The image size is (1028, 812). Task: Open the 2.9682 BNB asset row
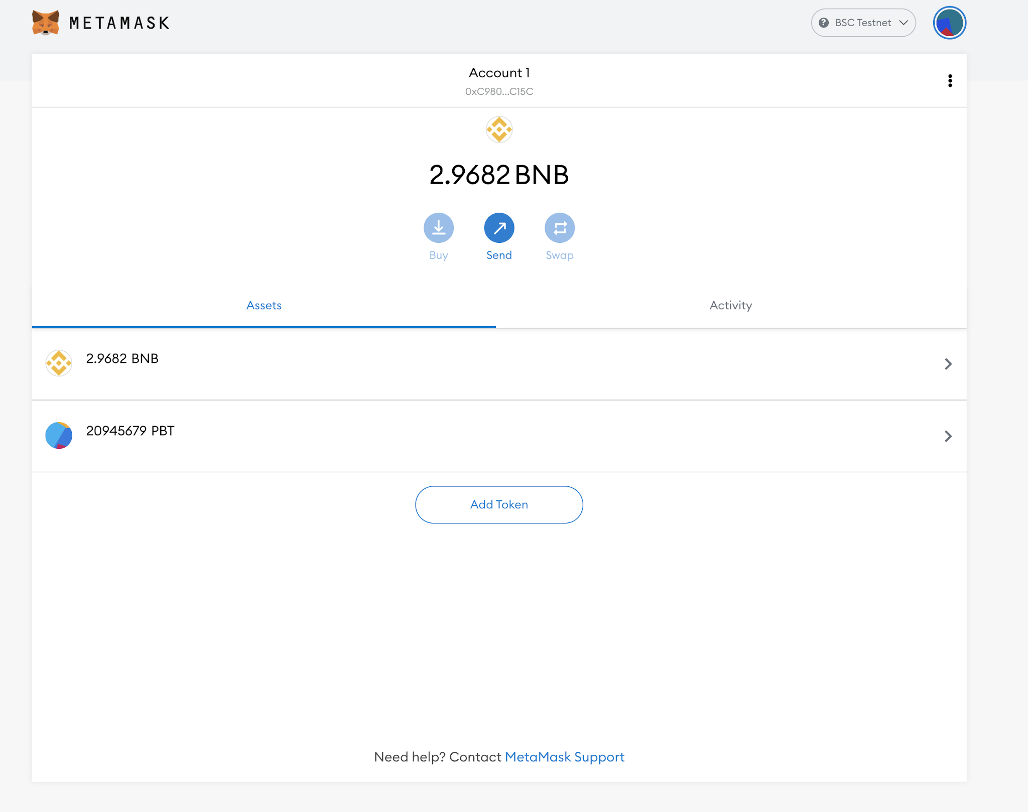499,364
